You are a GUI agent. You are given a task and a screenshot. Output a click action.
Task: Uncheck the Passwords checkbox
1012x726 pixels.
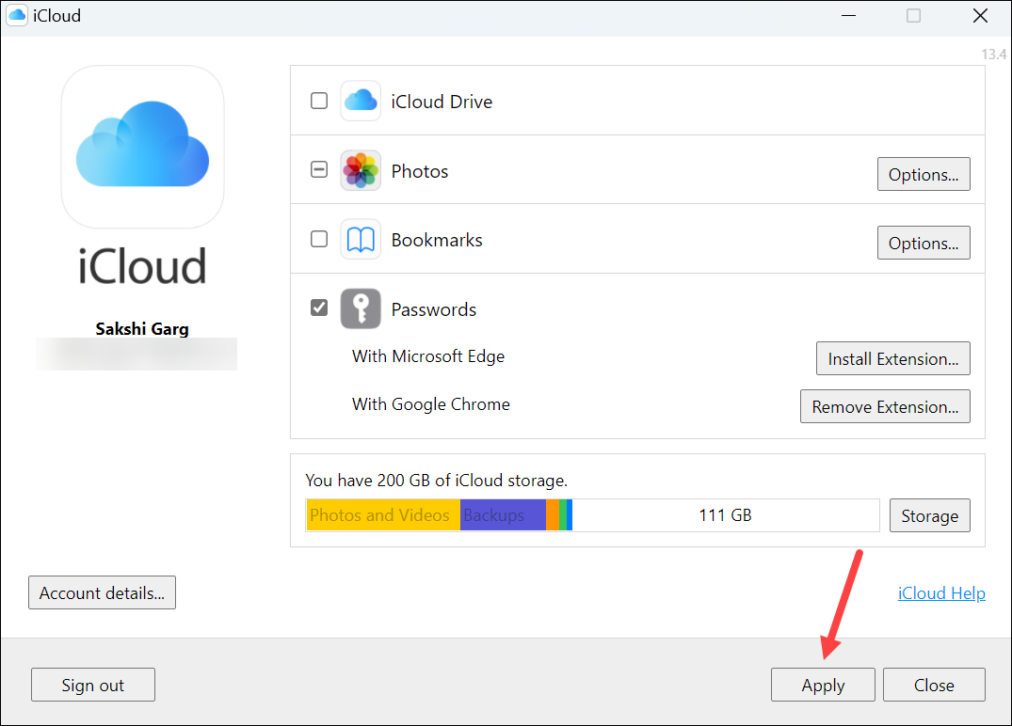pyautogui.click(x=319, y=308)
